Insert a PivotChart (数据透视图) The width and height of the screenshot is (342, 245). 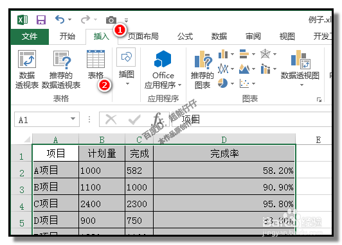(300, 68)
